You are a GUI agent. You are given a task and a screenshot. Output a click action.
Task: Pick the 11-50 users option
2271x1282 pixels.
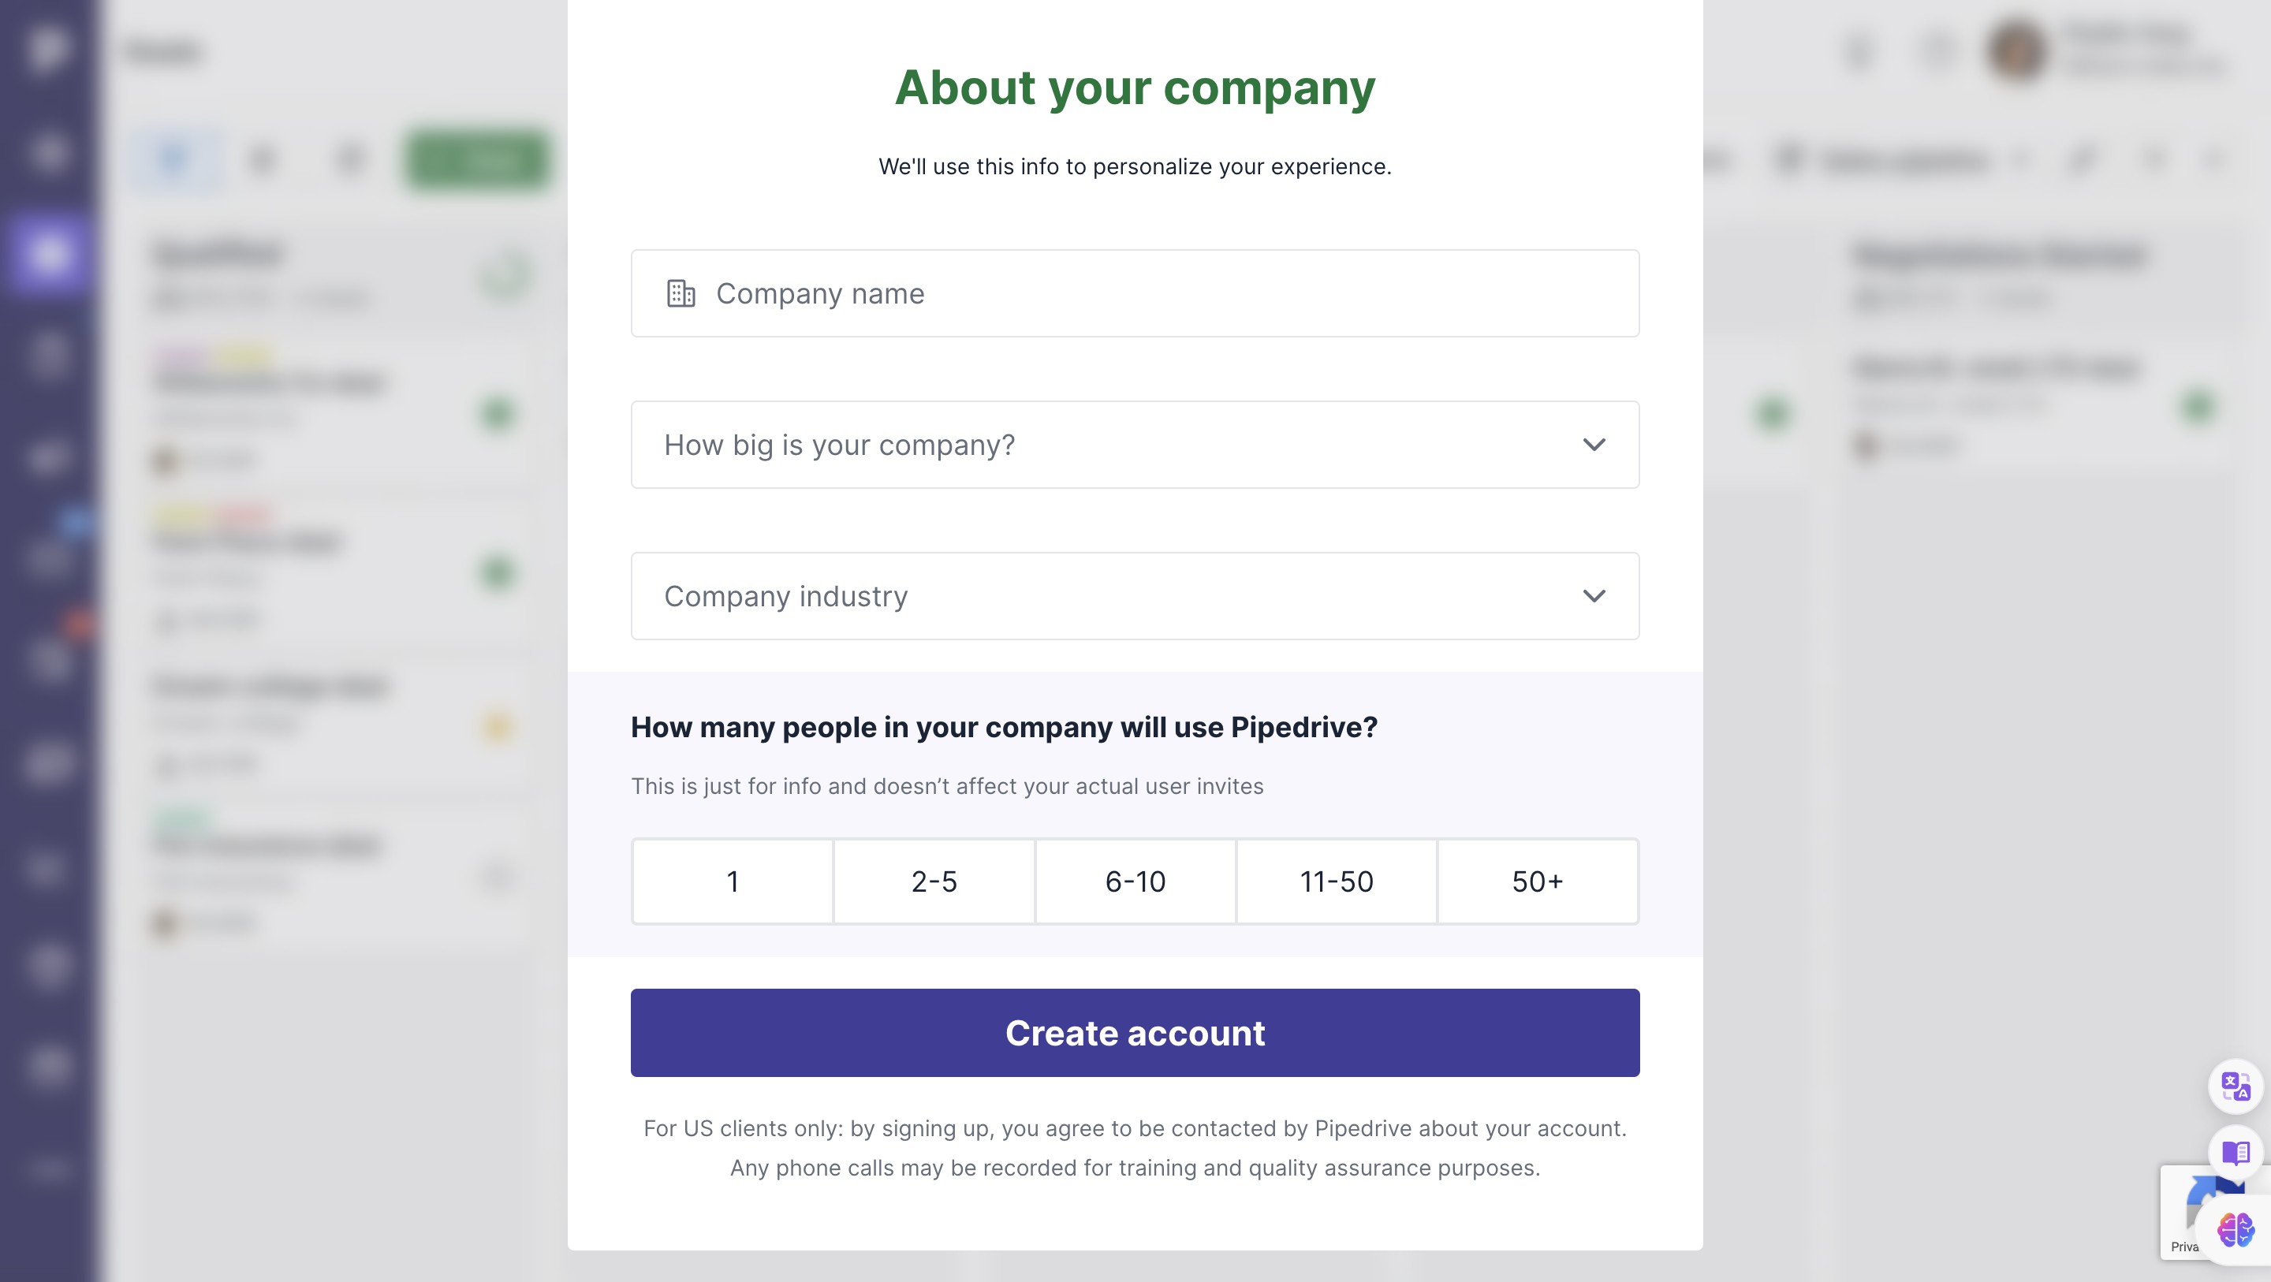(1336, 881)
